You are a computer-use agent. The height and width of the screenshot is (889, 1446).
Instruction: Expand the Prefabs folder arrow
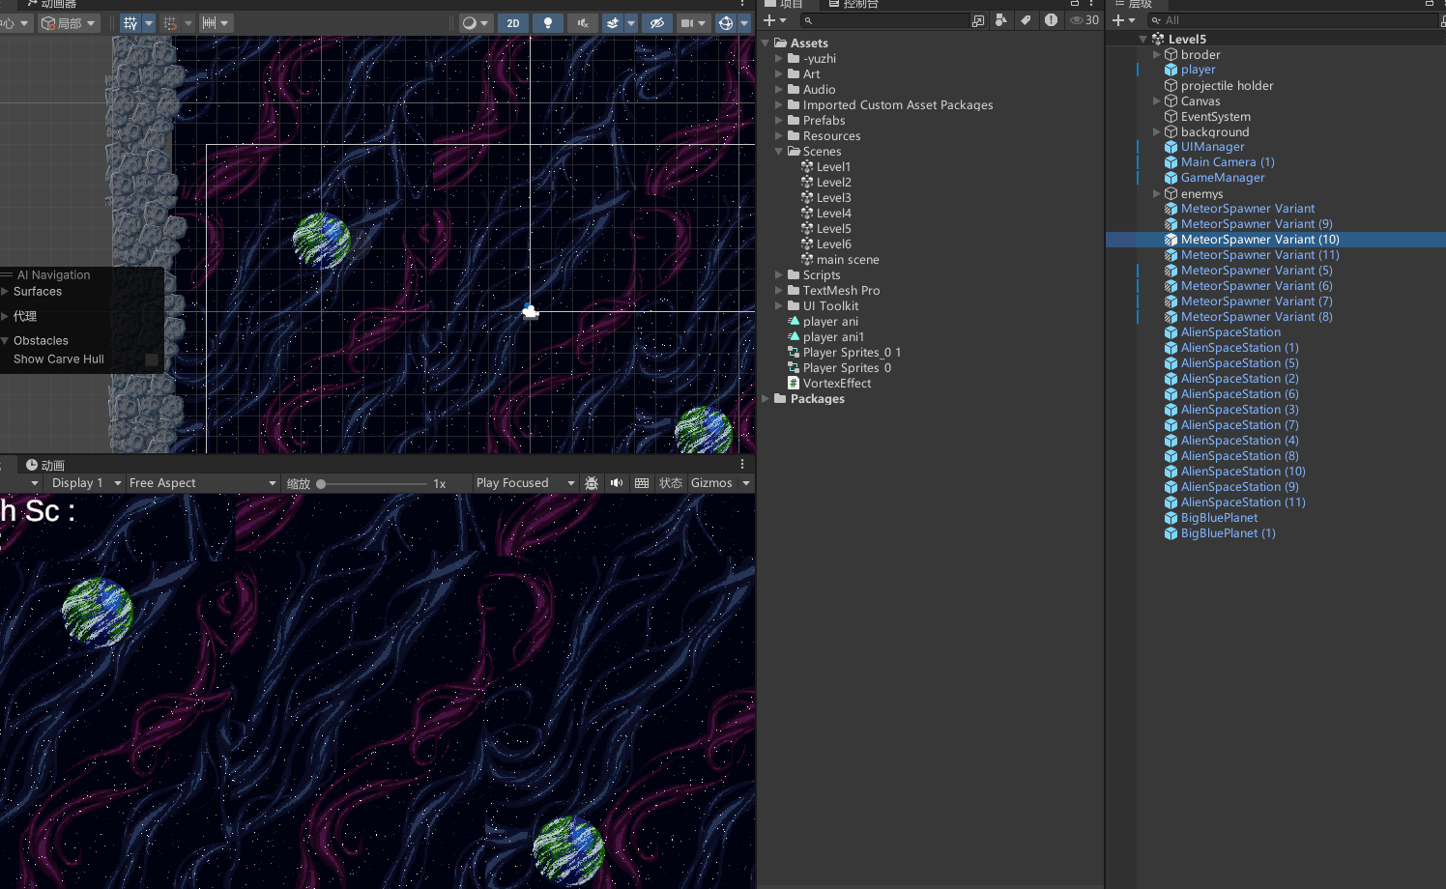coord(779,121)
